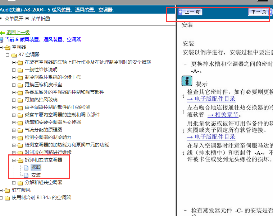
Task: Go to previous page with 上一页 button
Action: (190, 12)
